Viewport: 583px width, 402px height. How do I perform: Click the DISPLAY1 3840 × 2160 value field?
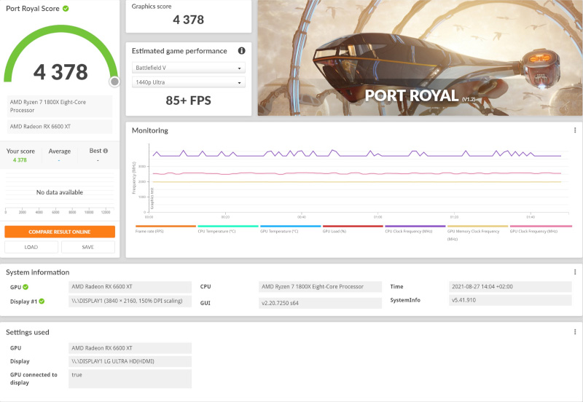point(130,301)
